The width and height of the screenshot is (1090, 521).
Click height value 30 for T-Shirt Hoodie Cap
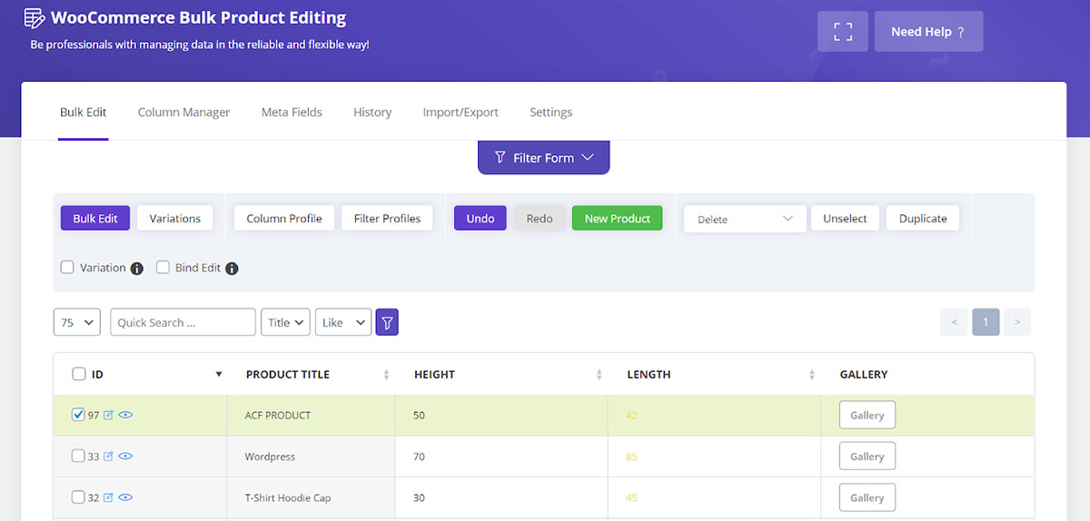419,497
